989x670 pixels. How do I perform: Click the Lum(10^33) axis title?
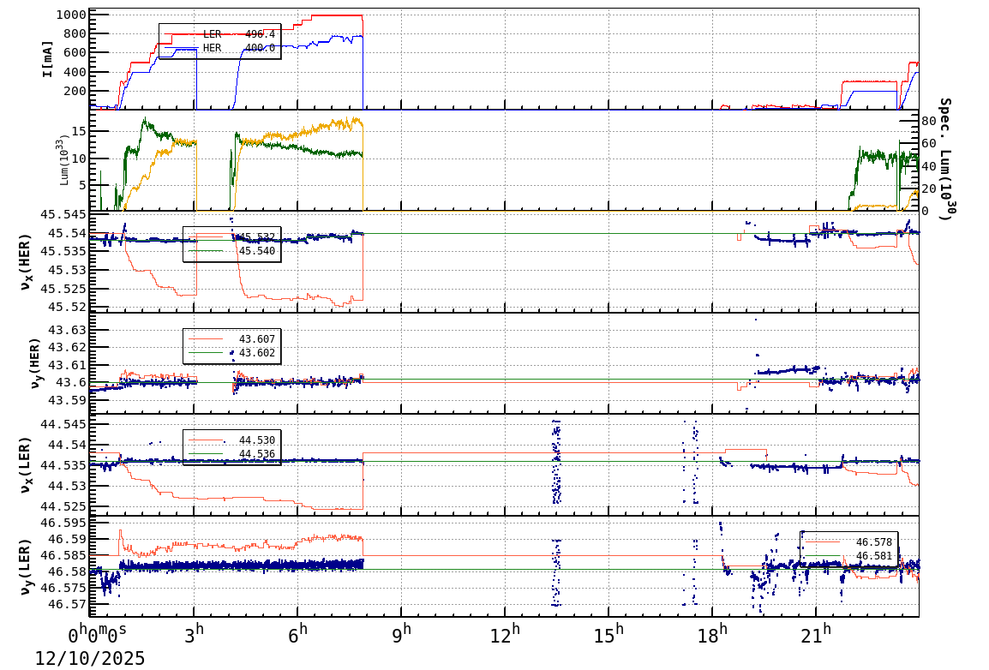(x=64, y=160)
